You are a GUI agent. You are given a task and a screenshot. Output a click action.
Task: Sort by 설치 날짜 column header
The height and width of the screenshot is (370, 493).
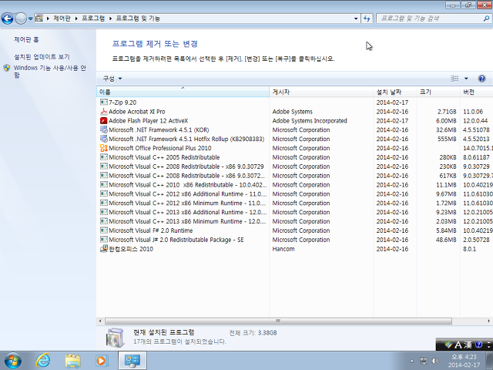tap(395, 92)
